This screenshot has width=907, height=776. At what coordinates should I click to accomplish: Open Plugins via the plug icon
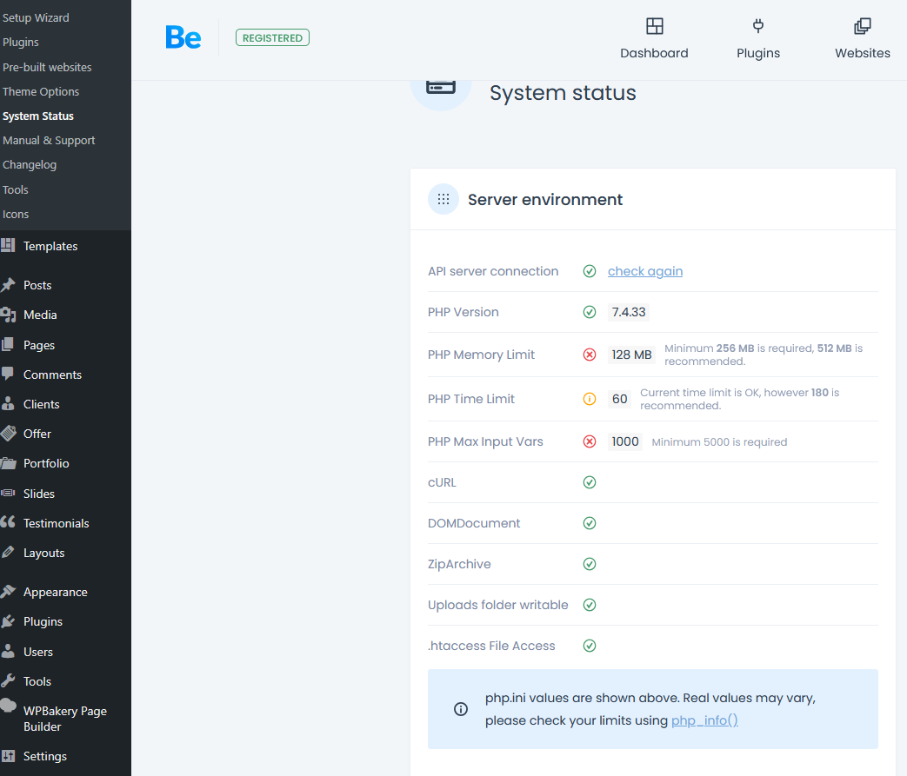click(x=758, y=26)
